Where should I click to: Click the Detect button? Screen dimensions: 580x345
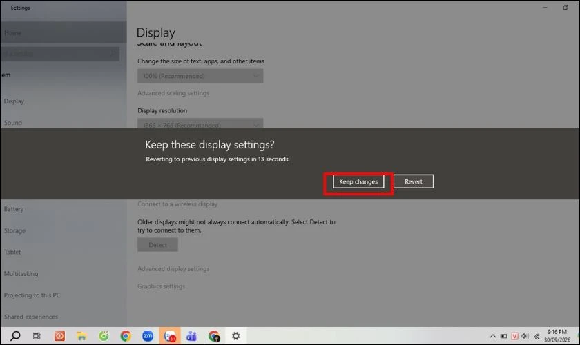pyautogui.click(x=157, y=245)
